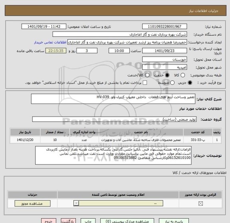This screenshot has width=230, height=223.
Task: Click the ردیف column header
Action: coord(217,132)
